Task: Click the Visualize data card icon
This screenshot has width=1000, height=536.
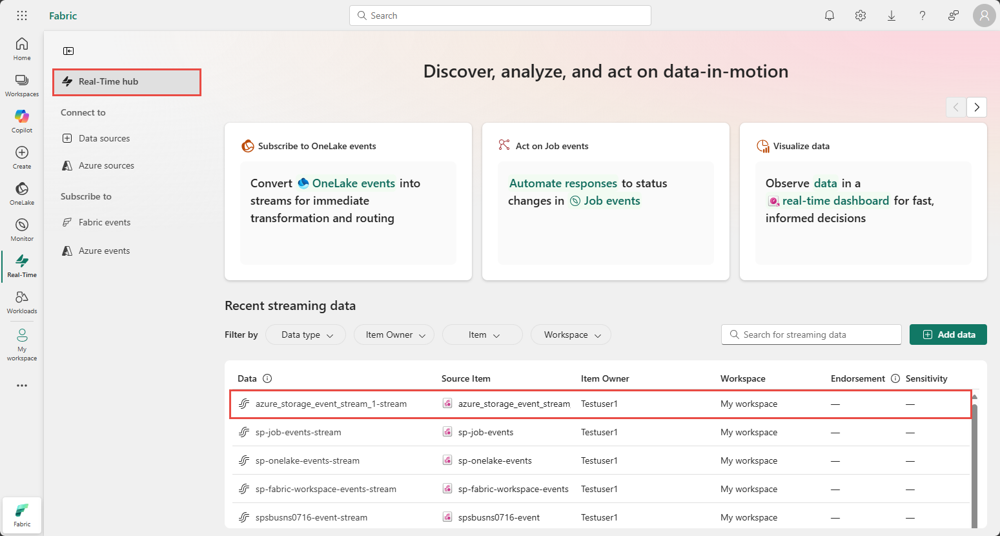Action: click(763, 146)
